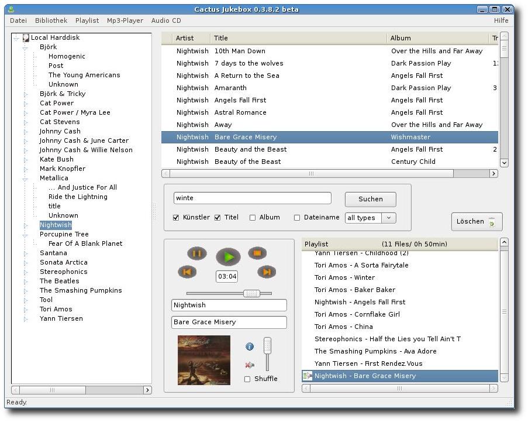Click the Löschen button

477,221
